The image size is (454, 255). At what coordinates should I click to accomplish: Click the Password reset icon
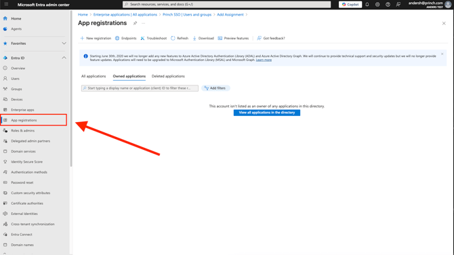pos(5,182)
